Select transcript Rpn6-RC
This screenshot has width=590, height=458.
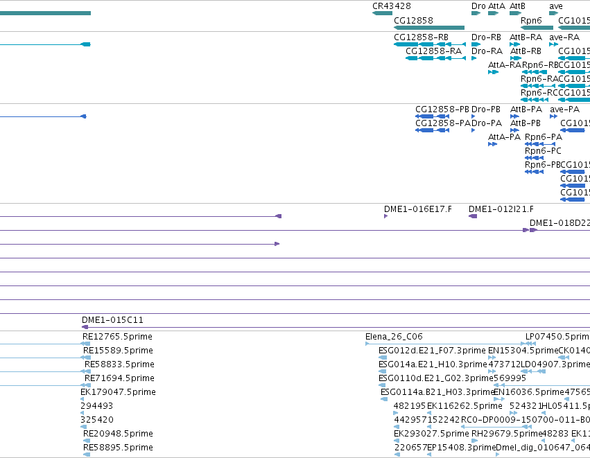pos(539,93)
